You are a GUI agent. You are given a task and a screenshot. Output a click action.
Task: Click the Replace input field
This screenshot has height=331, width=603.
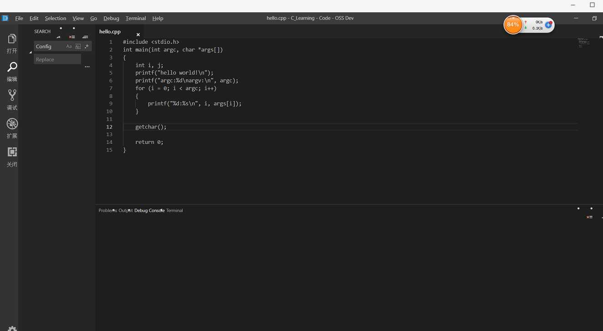coord(57,59)
